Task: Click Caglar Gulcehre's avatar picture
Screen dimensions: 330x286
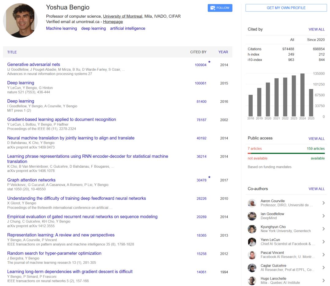Action: tap(252, 268)
